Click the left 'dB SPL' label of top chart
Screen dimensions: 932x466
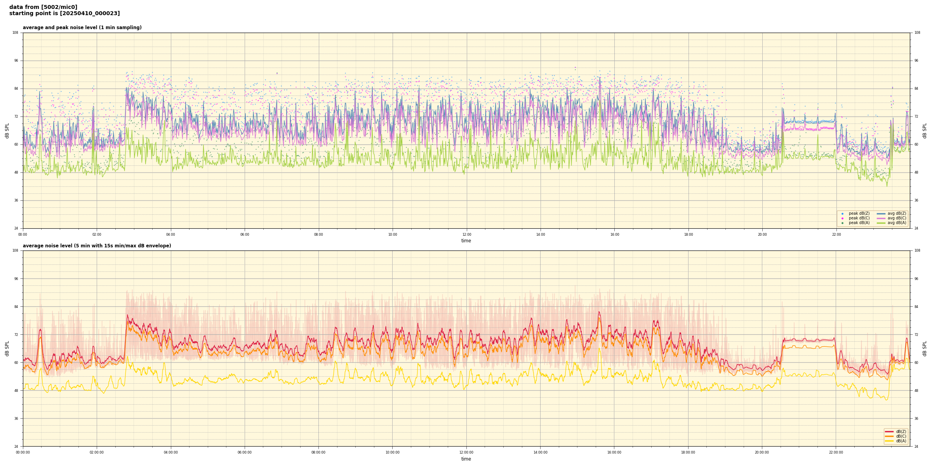[7, 130]
